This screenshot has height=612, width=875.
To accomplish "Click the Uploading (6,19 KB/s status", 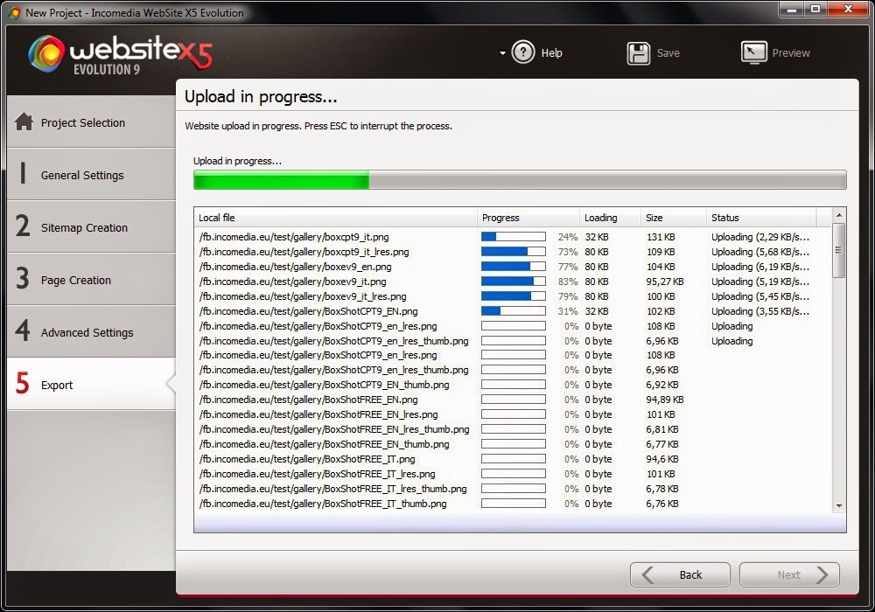I will point(760,267).
